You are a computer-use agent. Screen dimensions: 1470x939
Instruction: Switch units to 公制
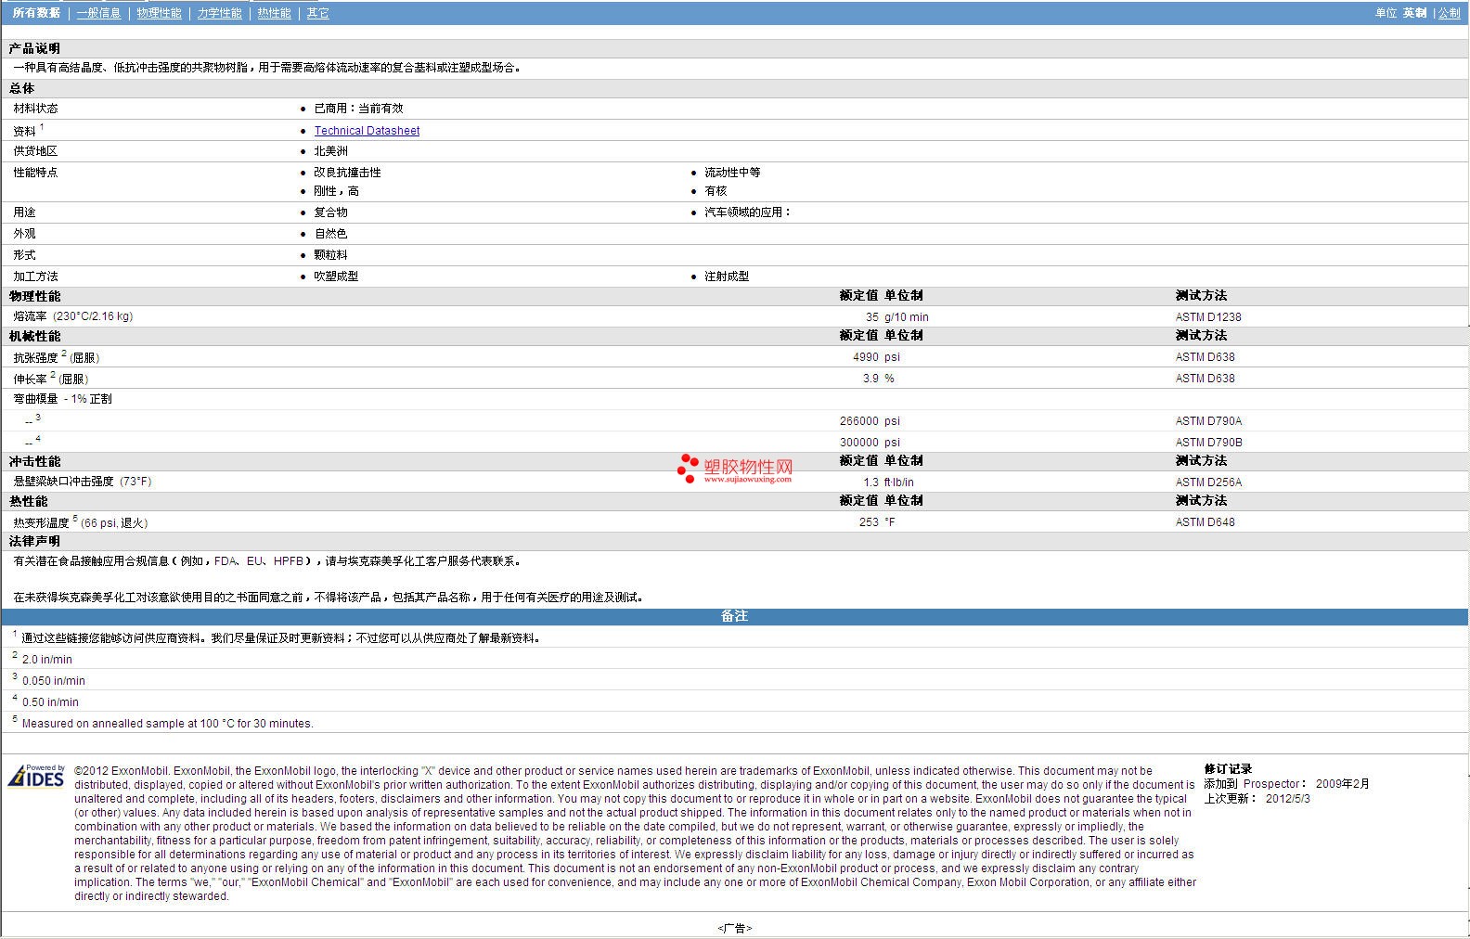point(1449,13)
